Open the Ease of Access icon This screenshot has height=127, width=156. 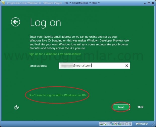tap(17, 107)
